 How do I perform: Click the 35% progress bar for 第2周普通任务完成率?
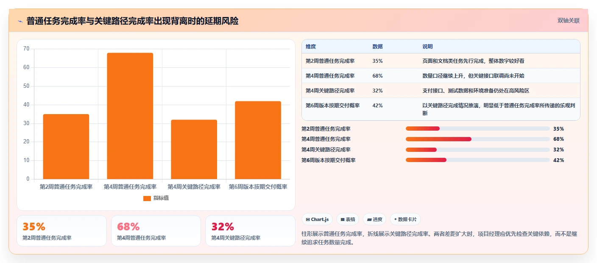pyautogui.click(x=477, y=129)
